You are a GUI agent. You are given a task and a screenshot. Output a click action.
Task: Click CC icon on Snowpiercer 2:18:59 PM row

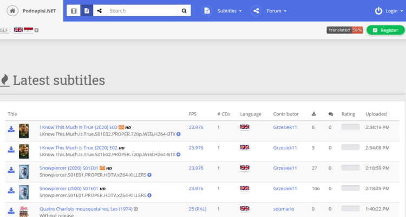(102, 168)
